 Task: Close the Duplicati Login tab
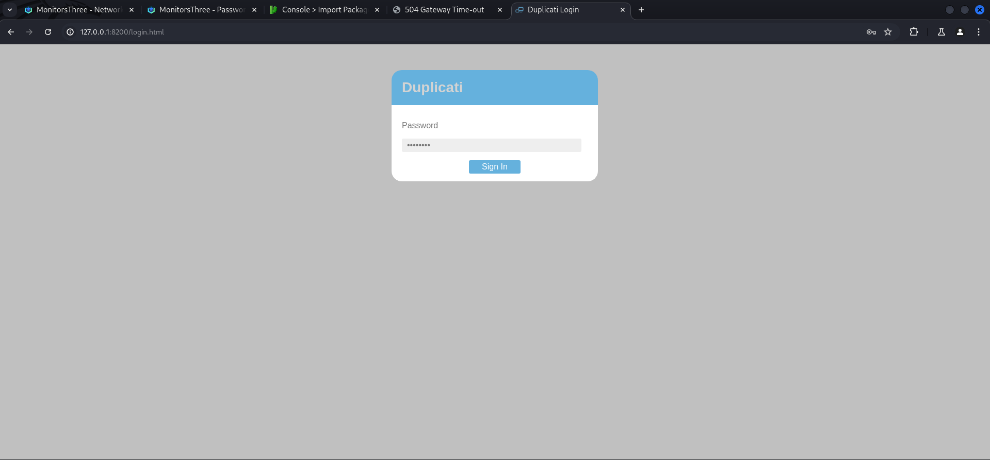(x=622, y=10)
